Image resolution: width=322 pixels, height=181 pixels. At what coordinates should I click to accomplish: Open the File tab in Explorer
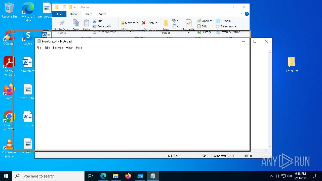[59, 14]
